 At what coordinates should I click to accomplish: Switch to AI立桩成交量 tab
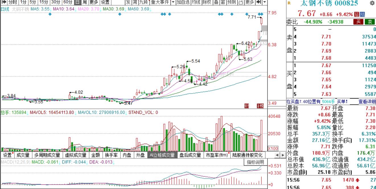(x=162, y=155)
